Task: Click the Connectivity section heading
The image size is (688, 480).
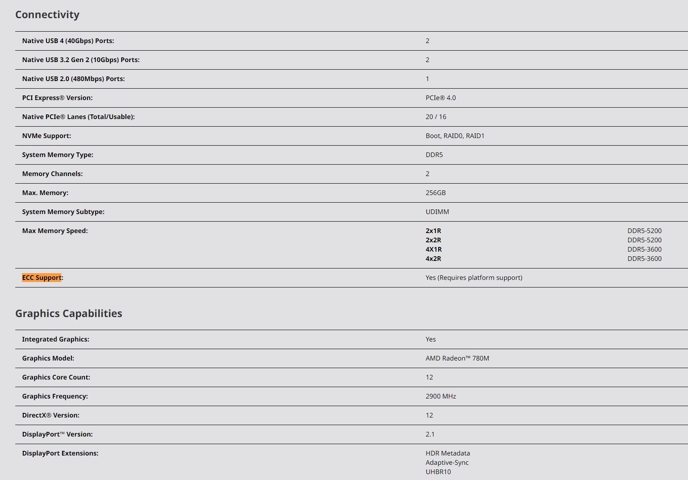Action: click(x=47, y=15)
